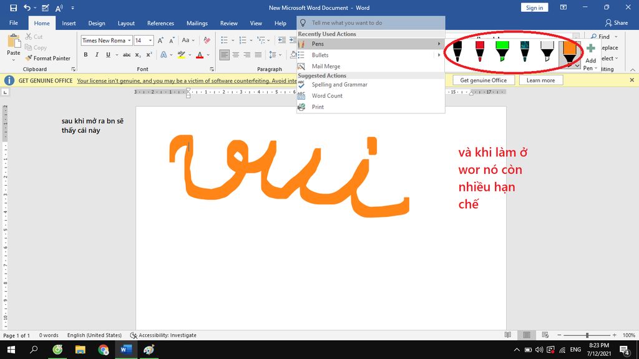639x359 pixels.
Task: Open Accessibility: Investigate in status bar
Action: 163,335
